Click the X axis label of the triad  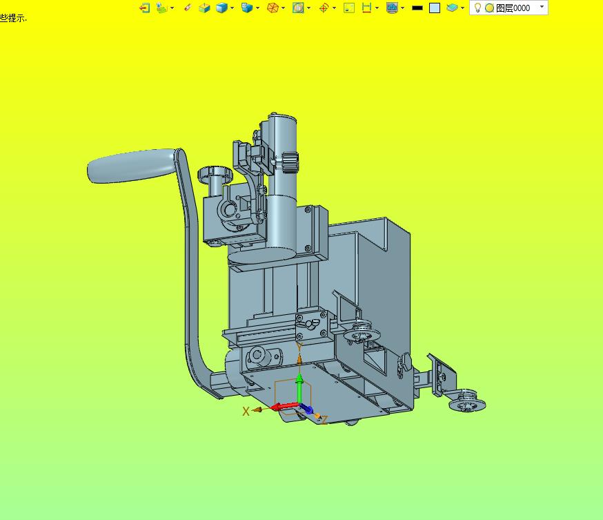click(x=246, y=412)
